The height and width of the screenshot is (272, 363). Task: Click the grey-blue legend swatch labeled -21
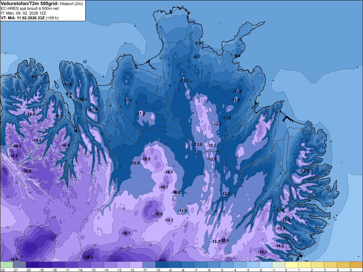tap(20, 265)
